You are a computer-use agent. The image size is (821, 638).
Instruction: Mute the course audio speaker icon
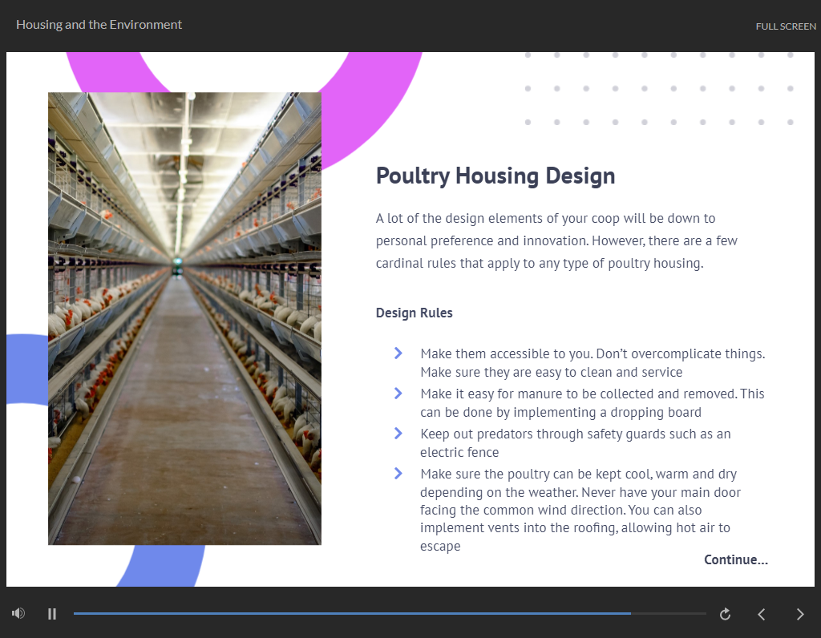click(x=18, y=613)
